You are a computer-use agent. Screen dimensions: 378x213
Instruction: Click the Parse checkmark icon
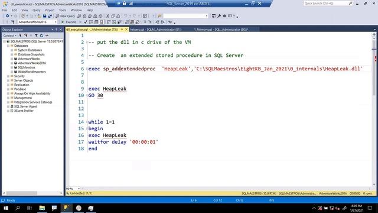[x=86, y=22]
